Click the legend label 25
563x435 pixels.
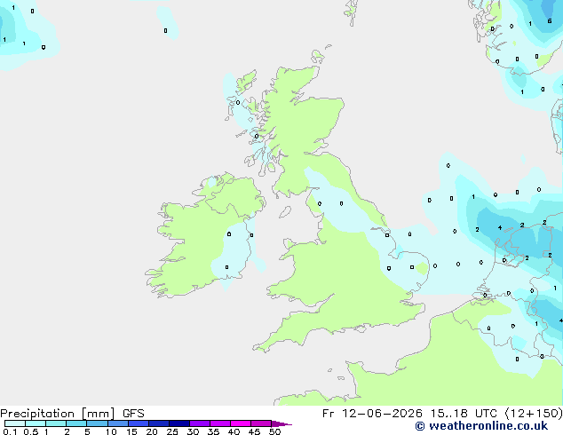pyautogui.click(x=172, y=431)
